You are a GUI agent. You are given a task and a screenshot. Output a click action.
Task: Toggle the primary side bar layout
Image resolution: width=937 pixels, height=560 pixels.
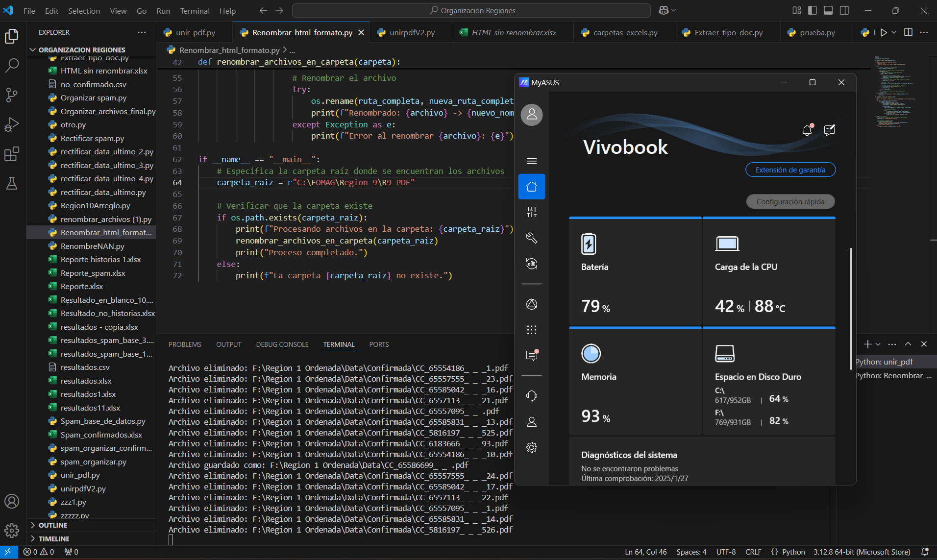(813, 10)
